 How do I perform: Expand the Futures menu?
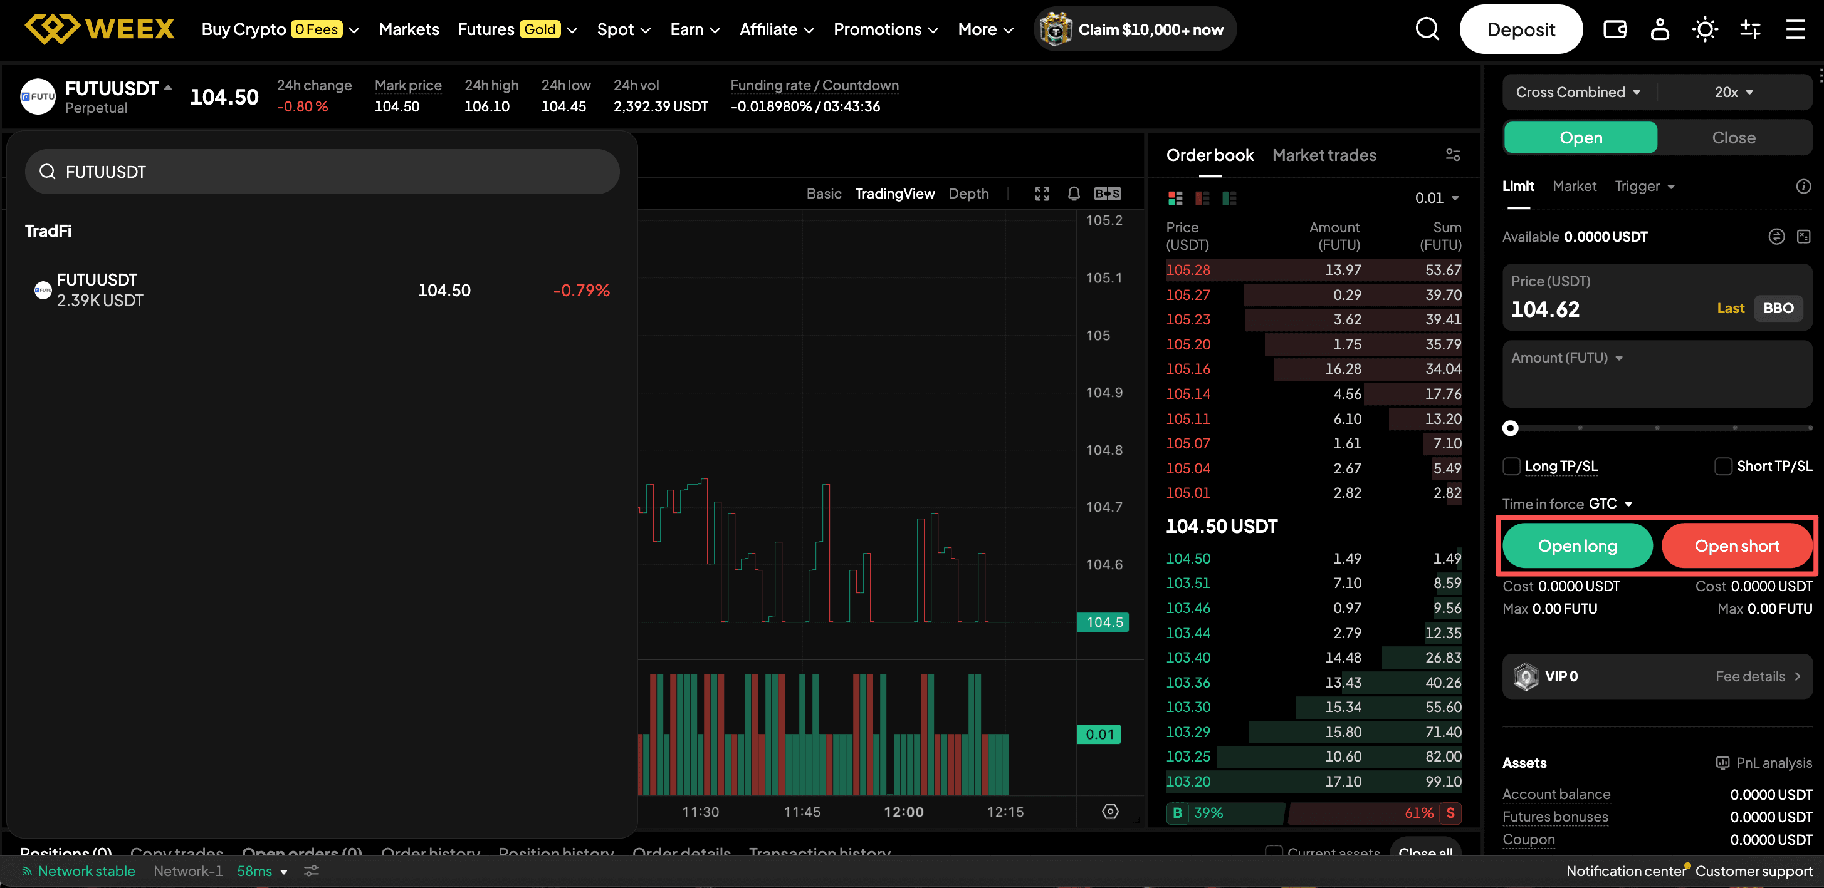click(x=518, y=29)
